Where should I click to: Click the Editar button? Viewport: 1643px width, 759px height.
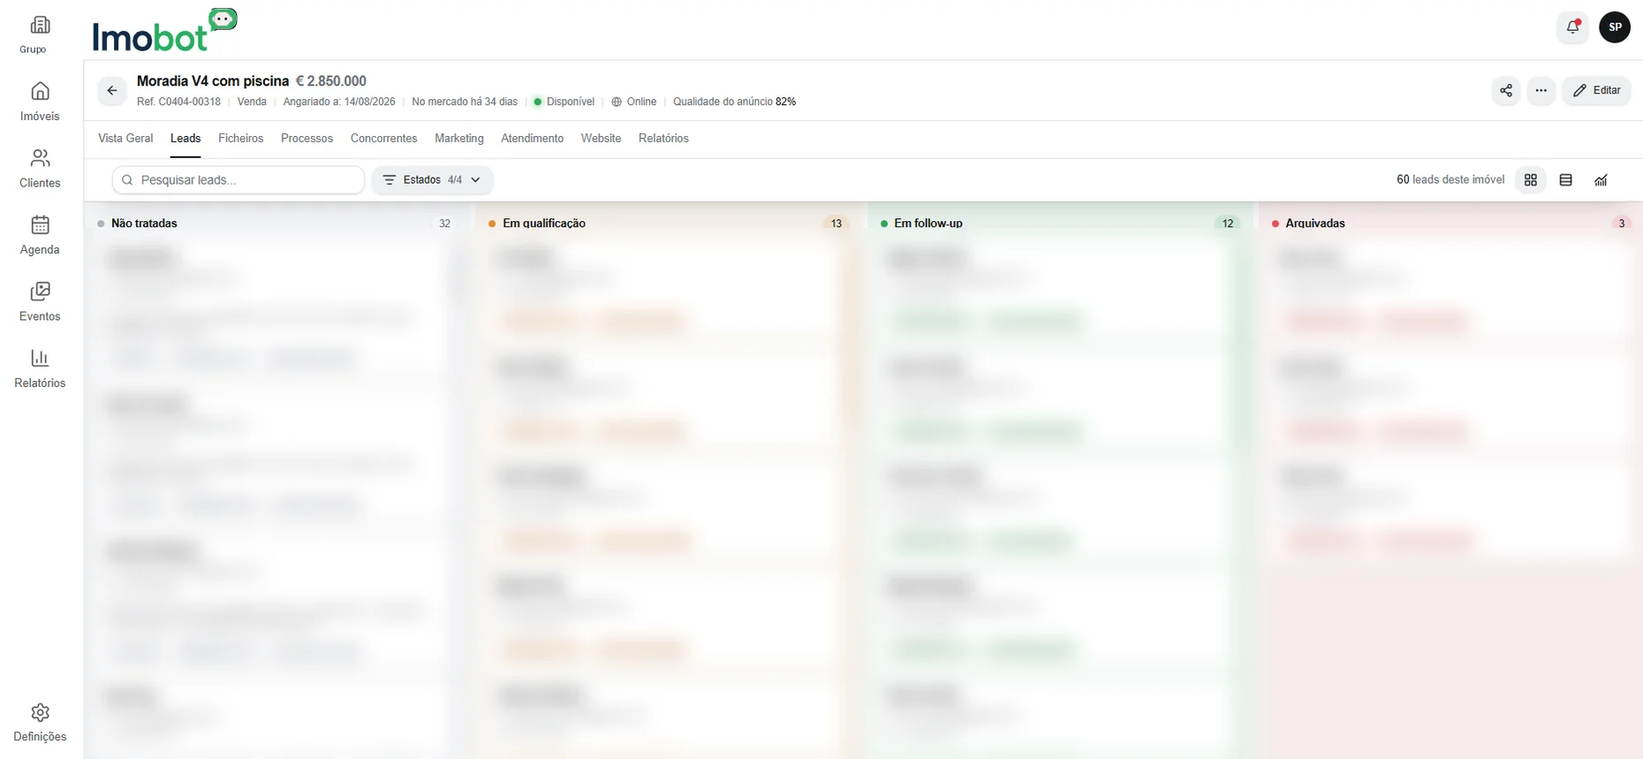(1596, 90)
